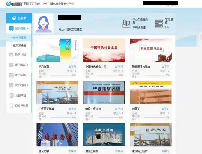Click the user avatar picture

coord(44,24)
